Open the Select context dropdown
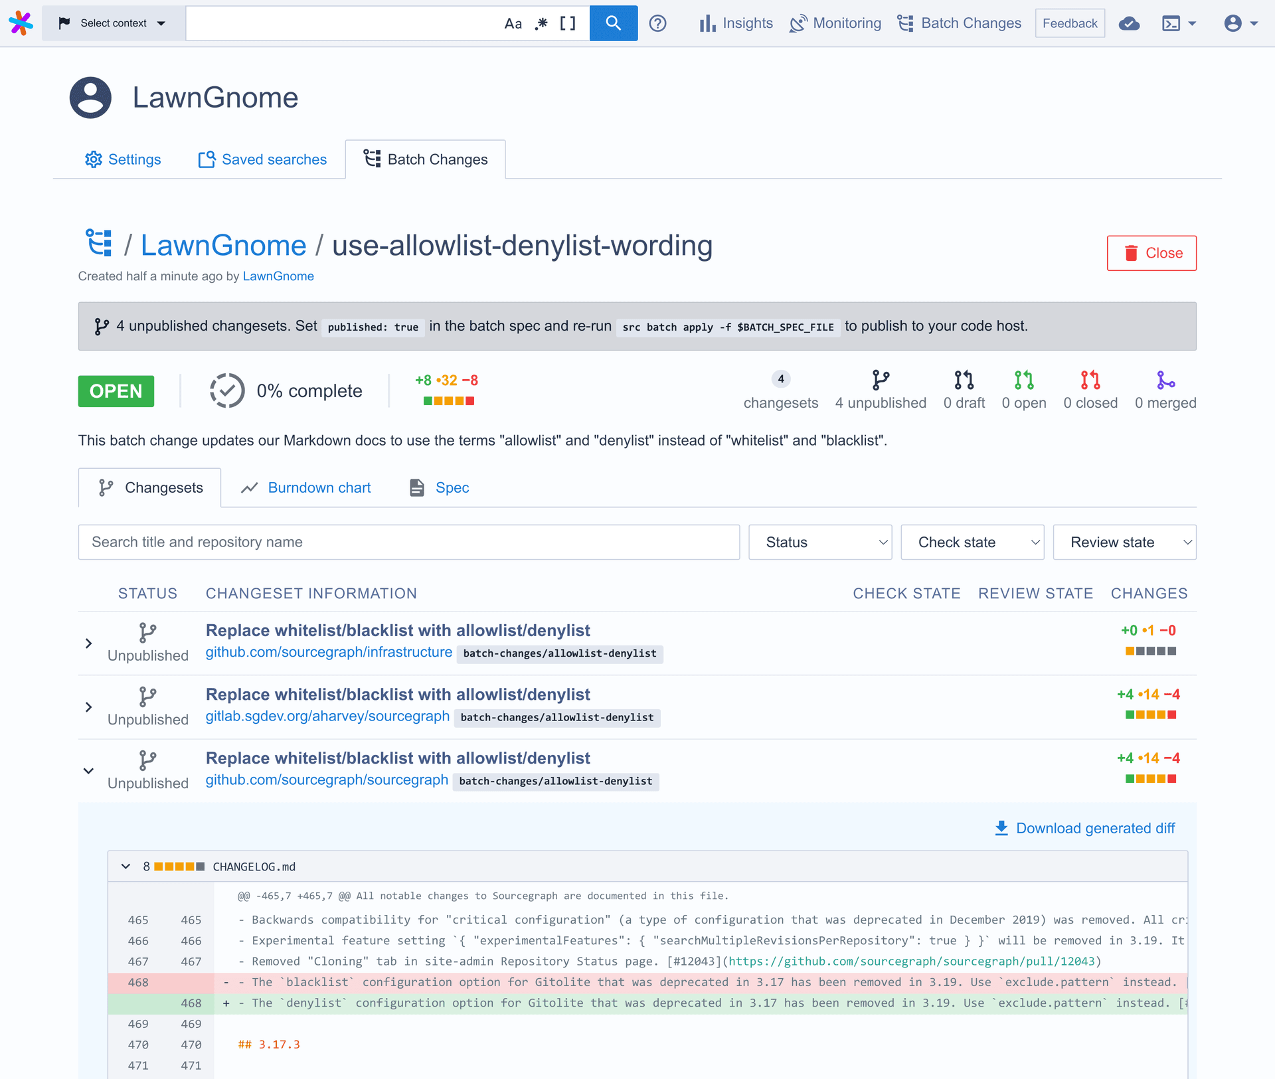 click(x=113, y=23)
